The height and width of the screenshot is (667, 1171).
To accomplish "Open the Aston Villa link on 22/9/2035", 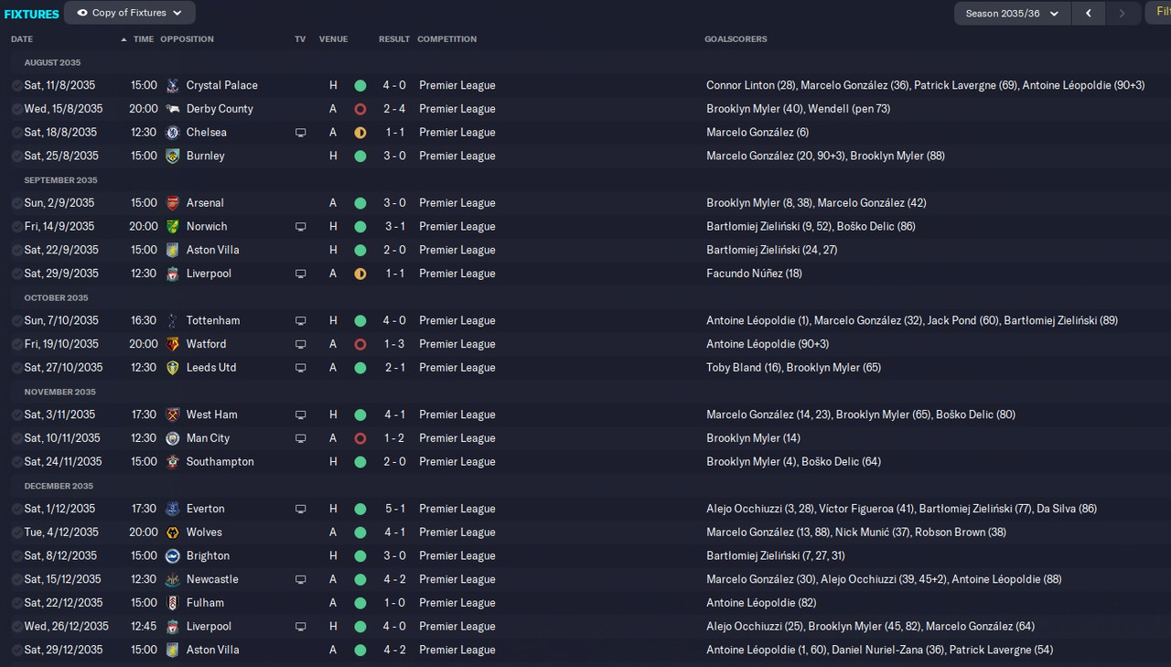I will point(213,250).
